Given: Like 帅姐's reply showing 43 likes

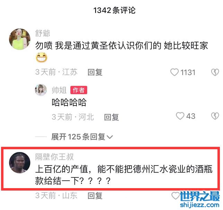Looking at the screenshot, I should (x=180, y=116).
